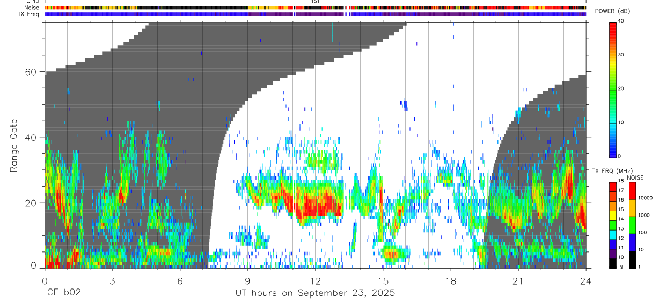Click the 18 tick on UT hours axis
659x304 pixels.
tap(450, 280)
